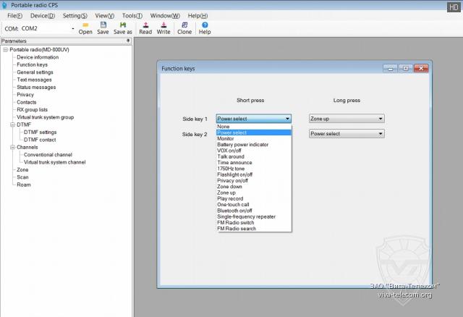Select DTMF settings in the tree
This screenshot has width=463, height=317.
(40, 132)
